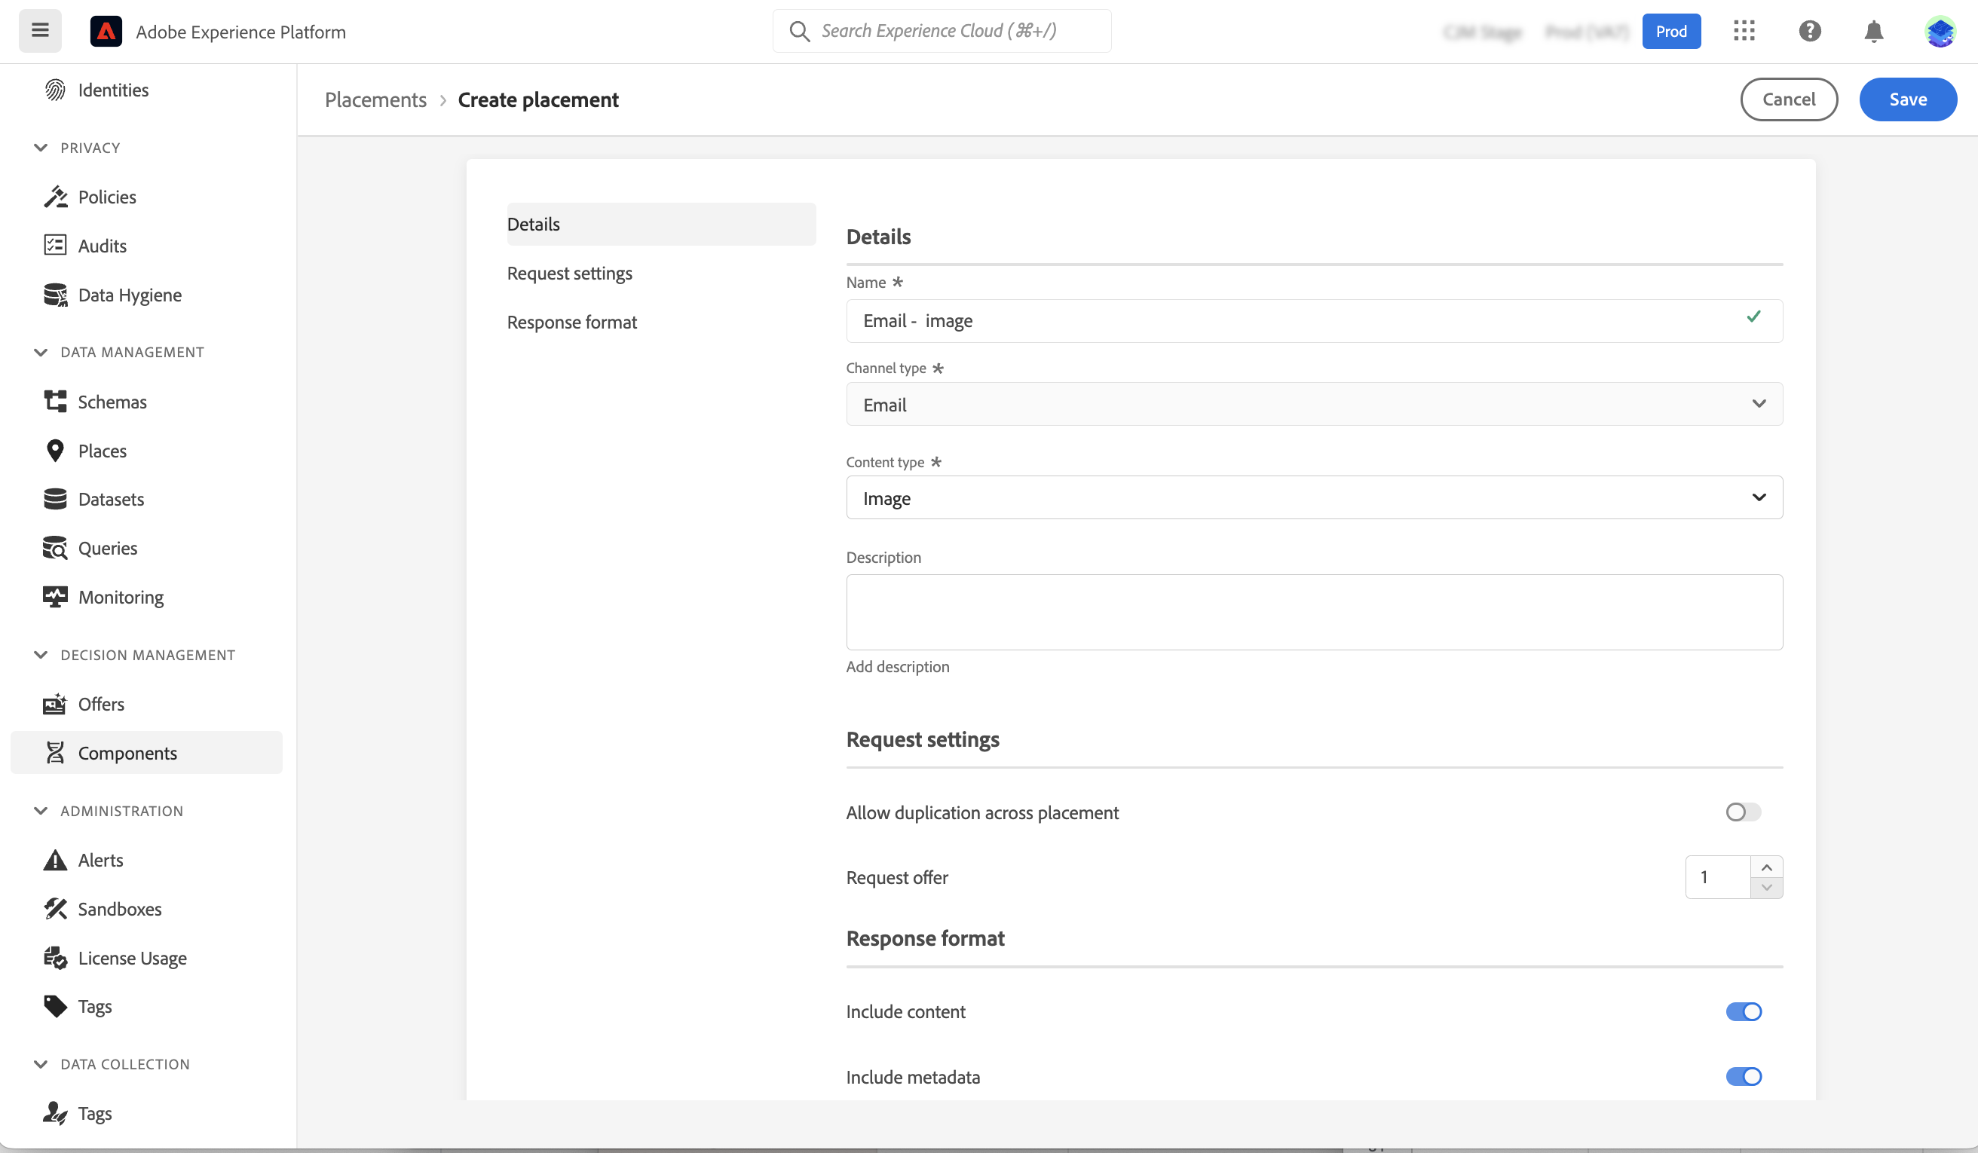Select Response format section tab
The image size is (1978, 1153).
pyautogui.click(x=571, y=322)
